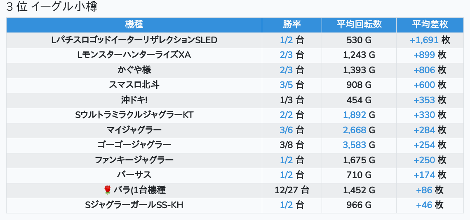Viewport: 470px width, 220px height.
Task: Click the 勝率 column header
Action: point(291,24)
